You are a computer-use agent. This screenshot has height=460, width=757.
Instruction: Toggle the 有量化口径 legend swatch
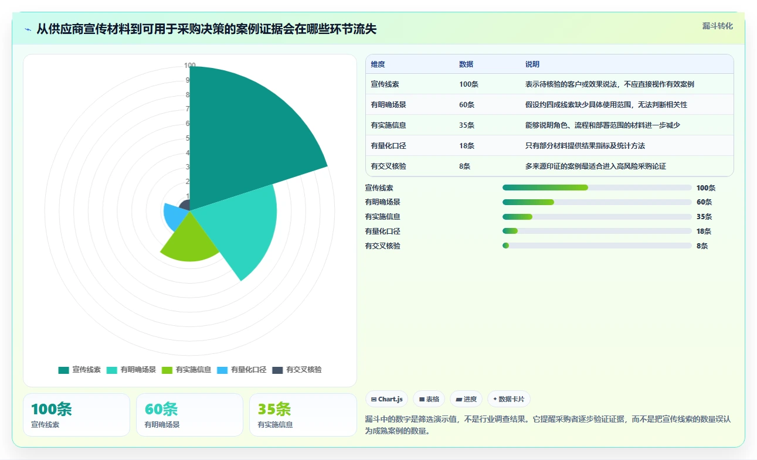(x=222, y=370)
